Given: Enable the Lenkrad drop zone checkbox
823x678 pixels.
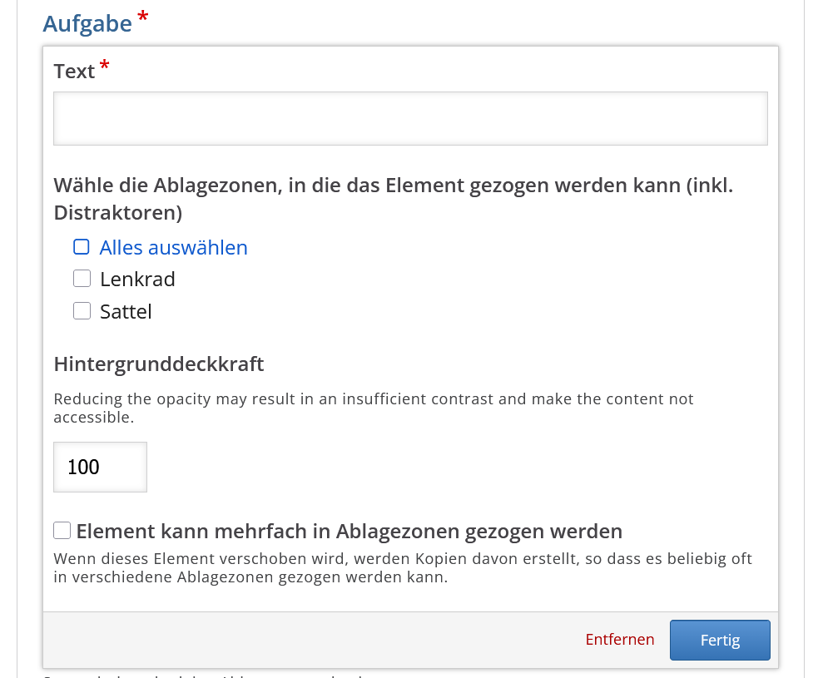Looking at the screenshot, I should (82, 279).
